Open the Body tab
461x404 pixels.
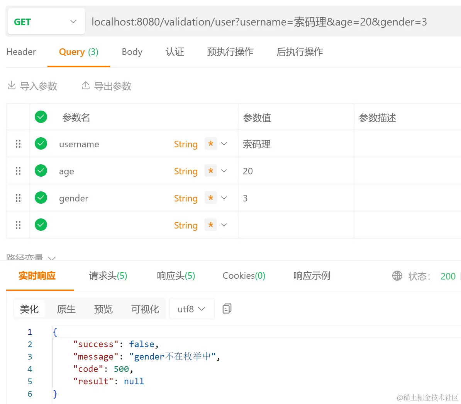132,52
